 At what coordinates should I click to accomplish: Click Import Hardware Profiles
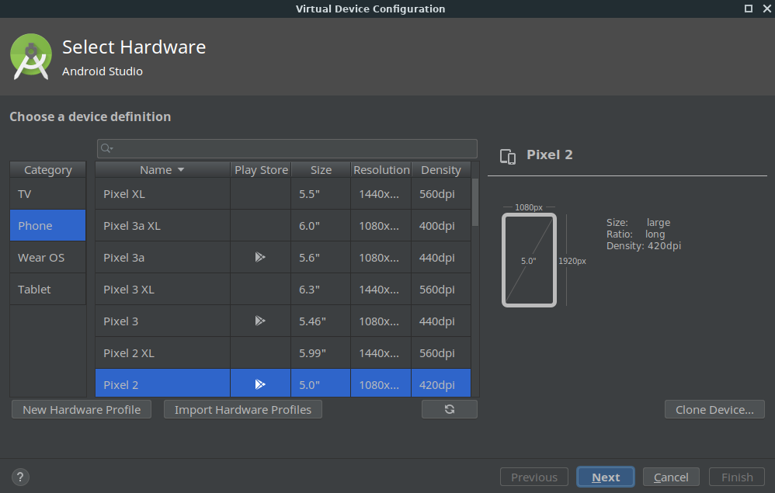242,409
